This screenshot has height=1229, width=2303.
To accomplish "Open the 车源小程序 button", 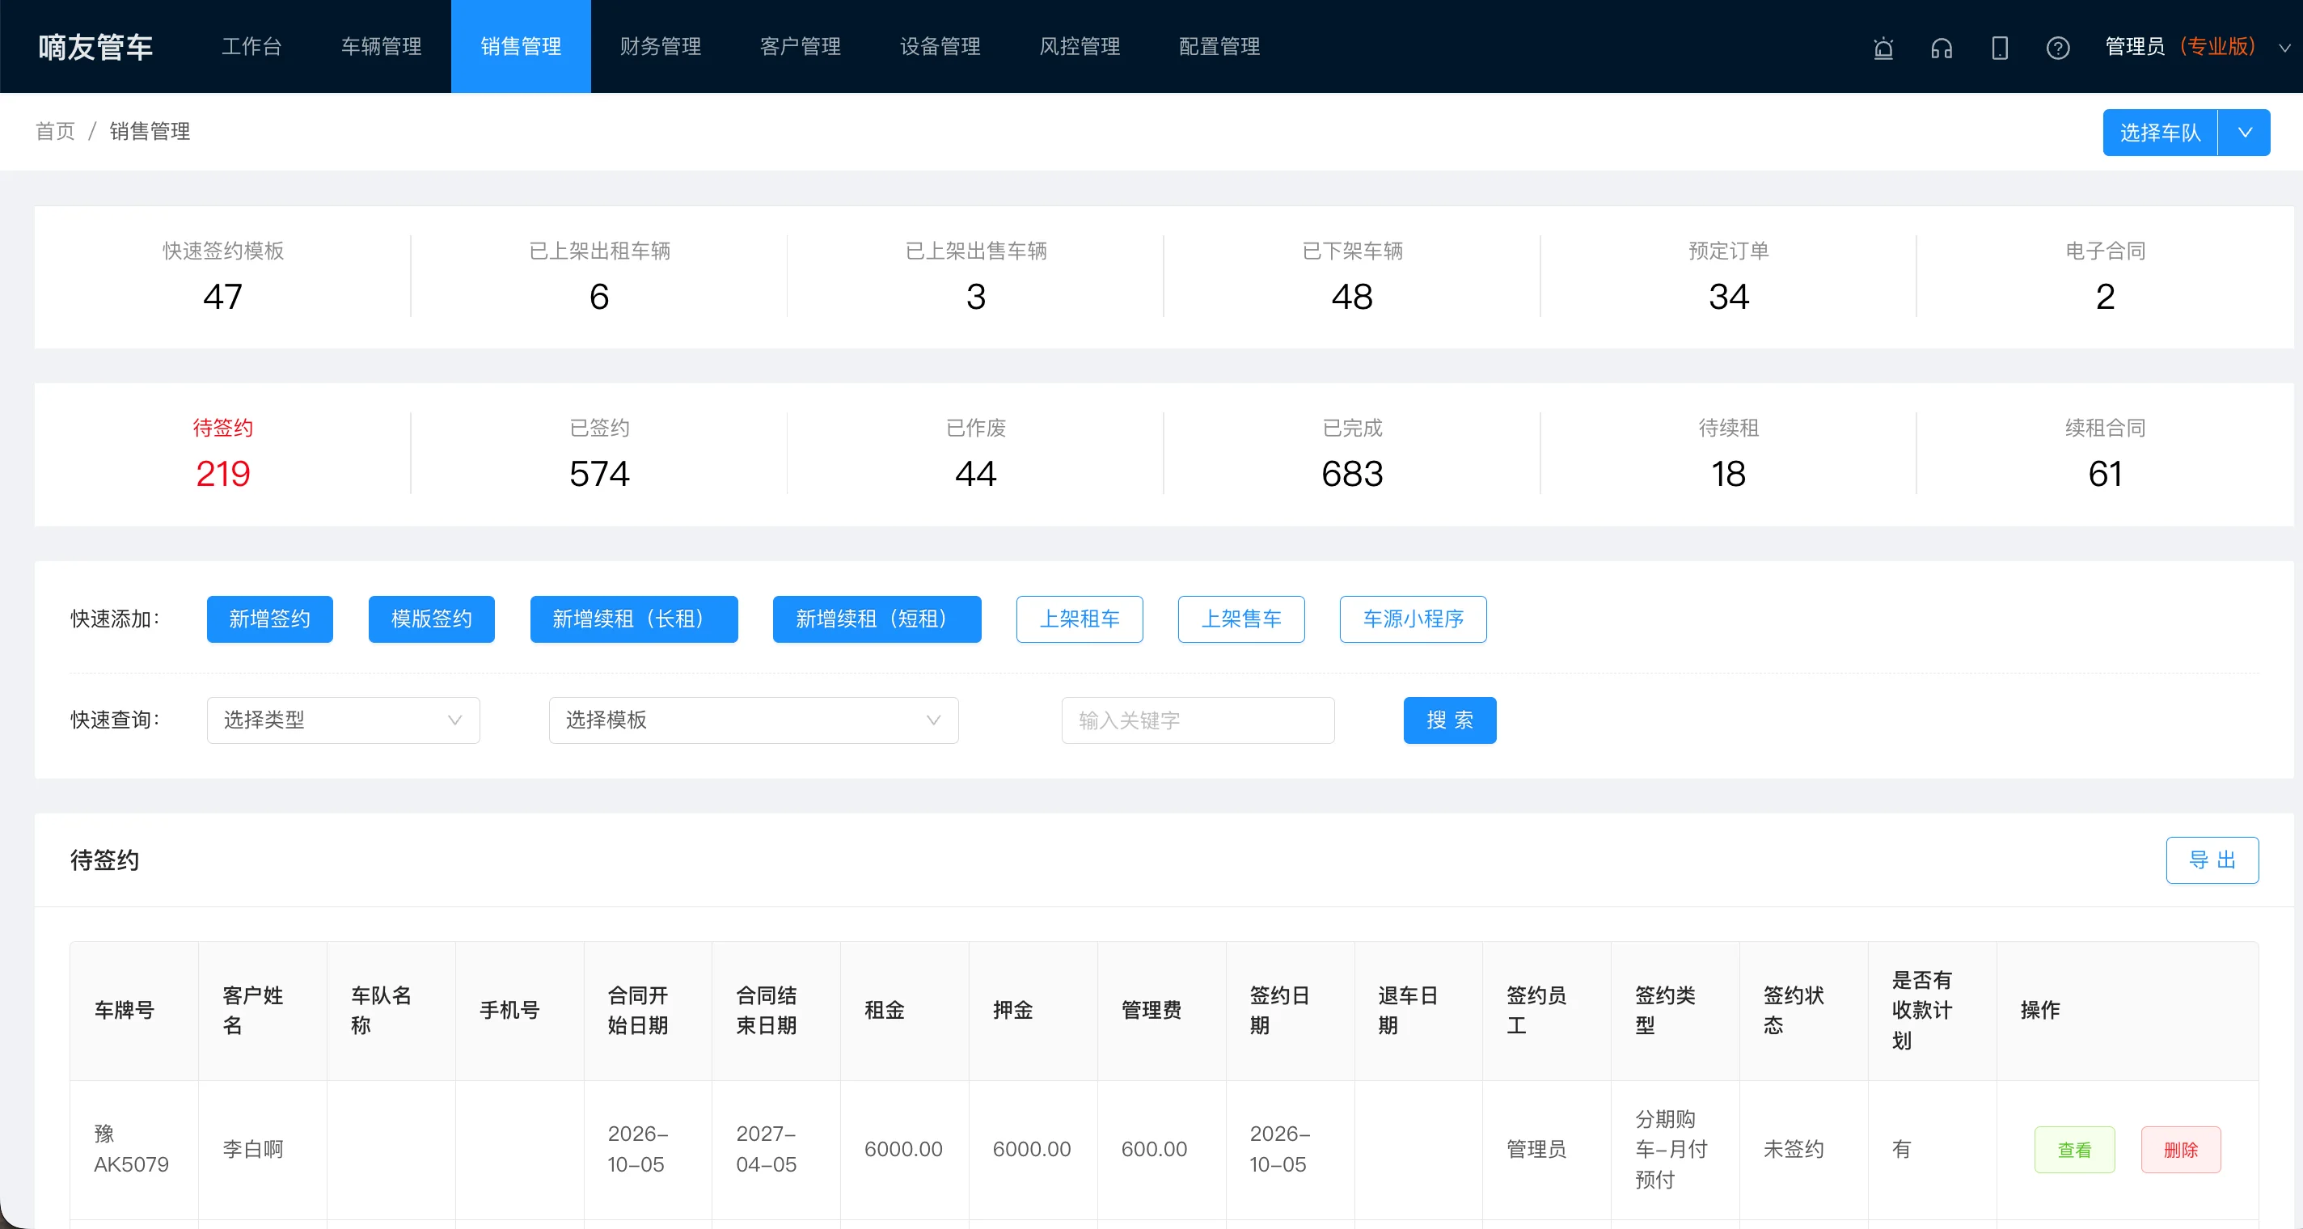I will 1413,619.
